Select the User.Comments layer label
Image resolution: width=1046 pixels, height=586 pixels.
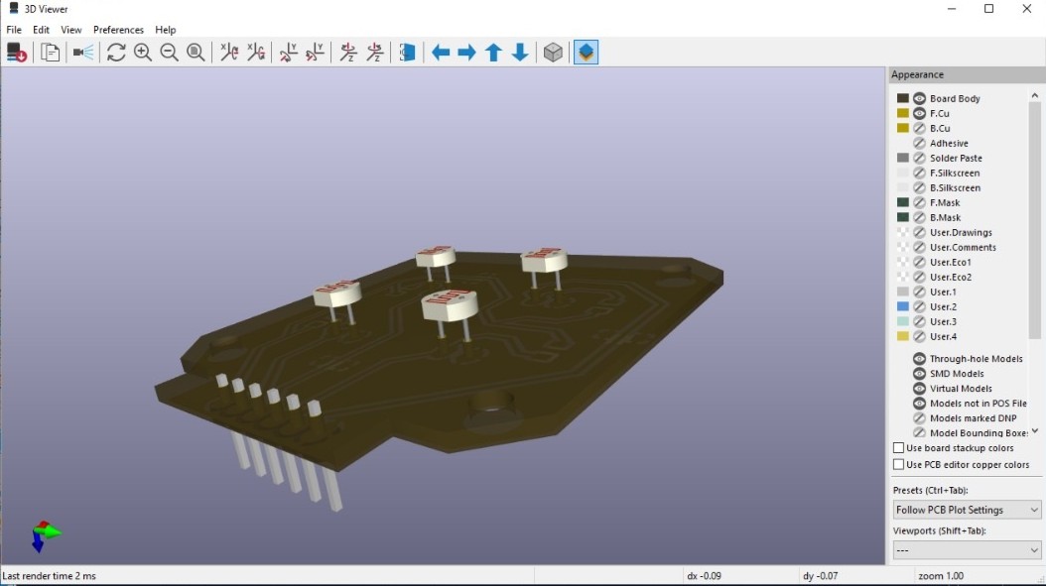[963, 247]
